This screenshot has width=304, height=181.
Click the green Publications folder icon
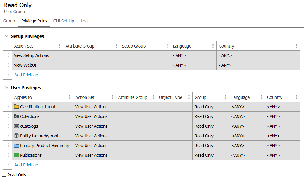[16, 155]
